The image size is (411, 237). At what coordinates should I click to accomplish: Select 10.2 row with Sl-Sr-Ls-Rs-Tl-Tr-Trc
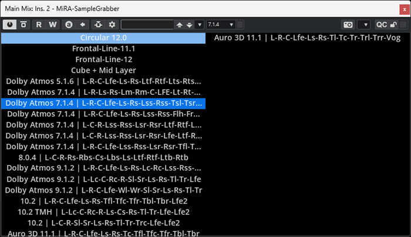pyautogui.click(x=103, y=223)
